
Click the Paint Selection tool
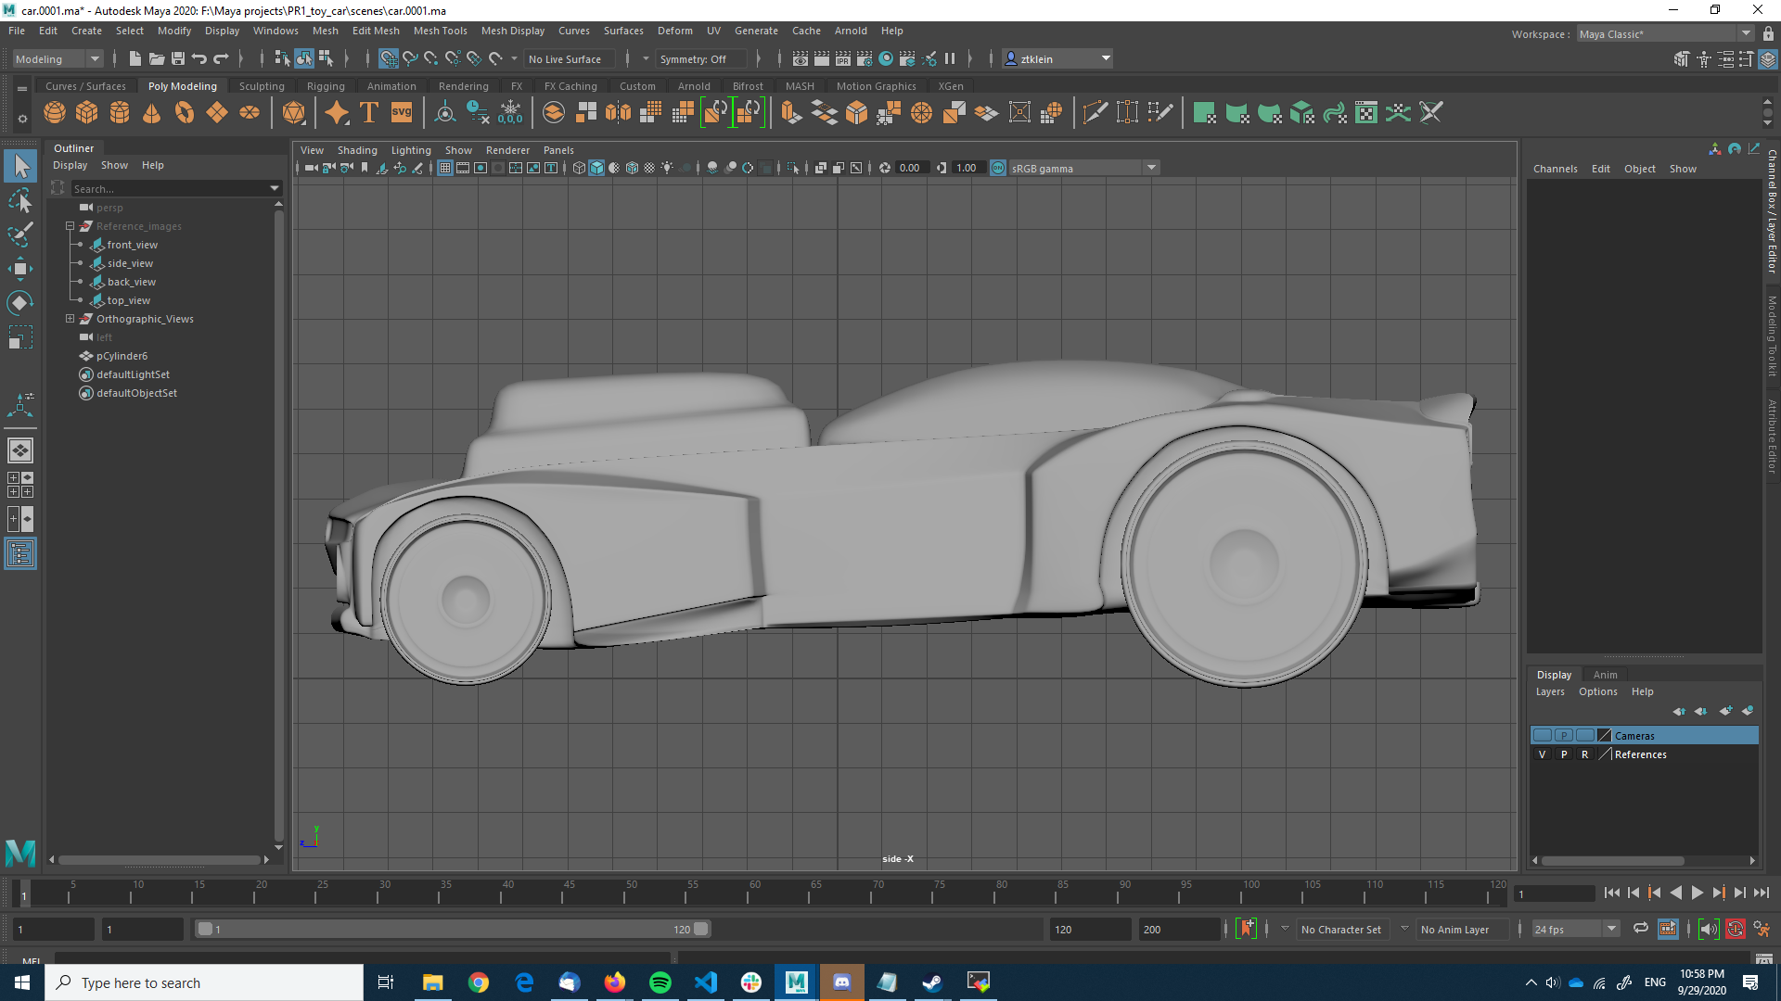tap(20, 234)
